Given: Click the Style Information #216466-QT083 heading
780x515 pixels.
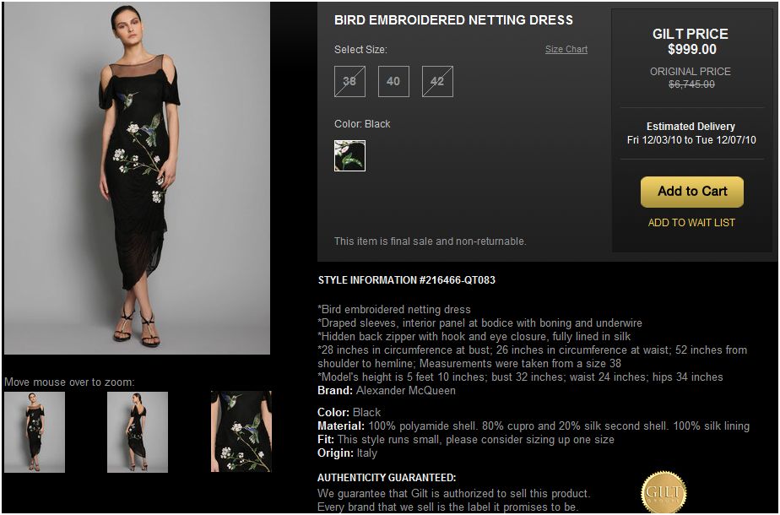Looking at the screenshot, I should [406, 280].
